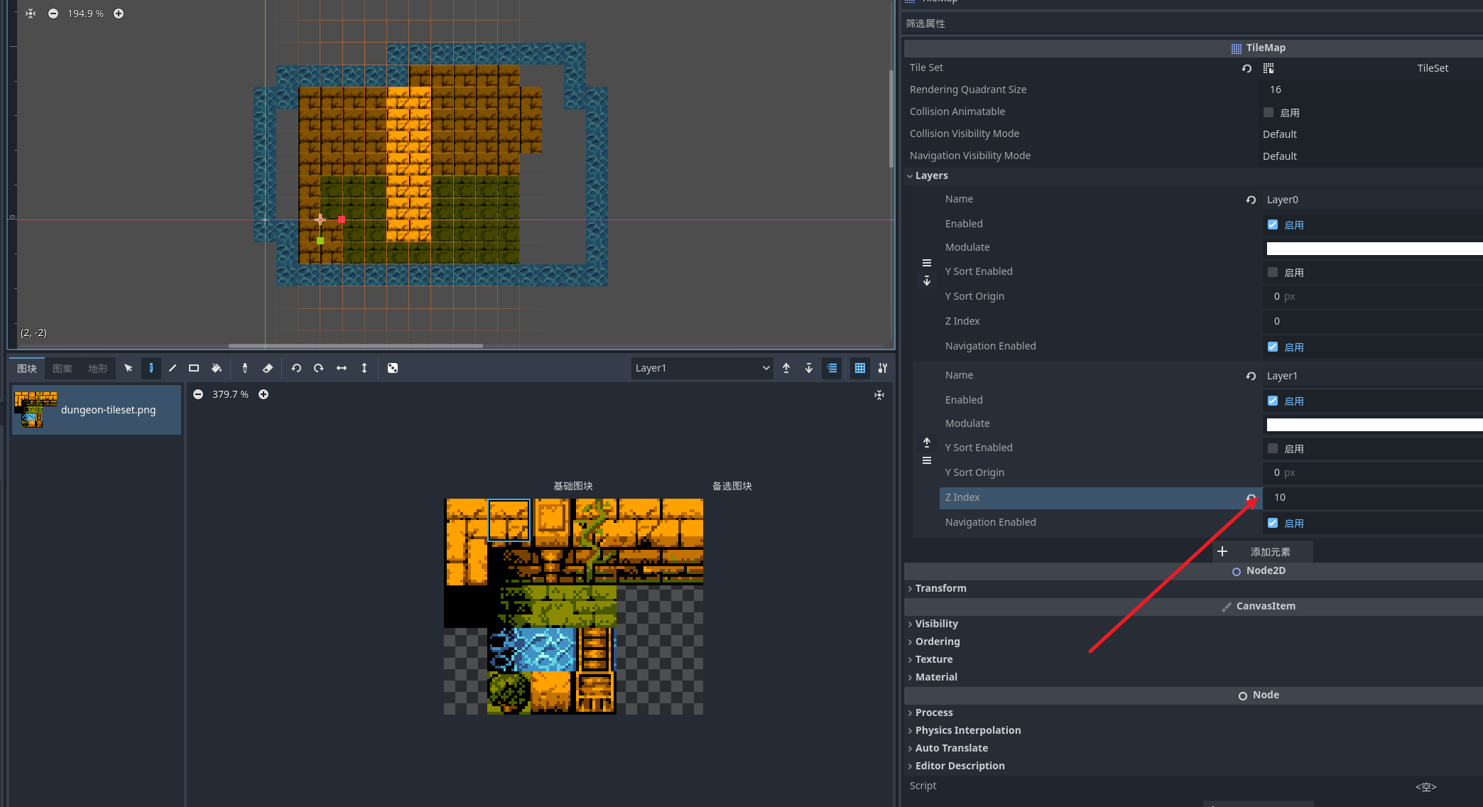Switch to the 地形 terrains tab

point(98,368)
